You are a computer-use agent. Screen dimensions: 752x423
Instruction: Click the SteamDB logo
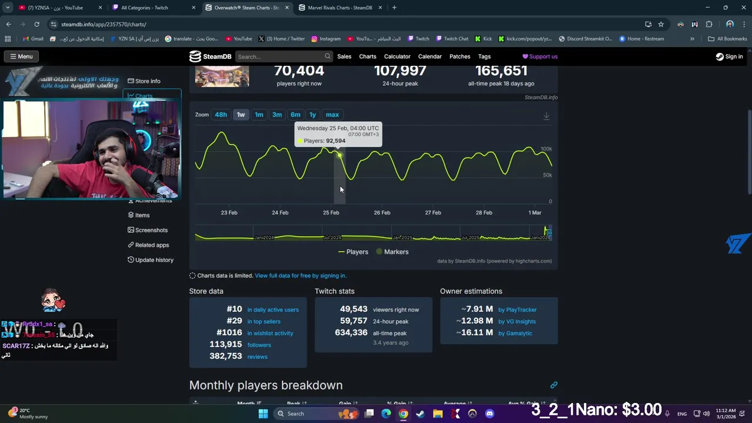pyautogui.click(x=210, y=56)
